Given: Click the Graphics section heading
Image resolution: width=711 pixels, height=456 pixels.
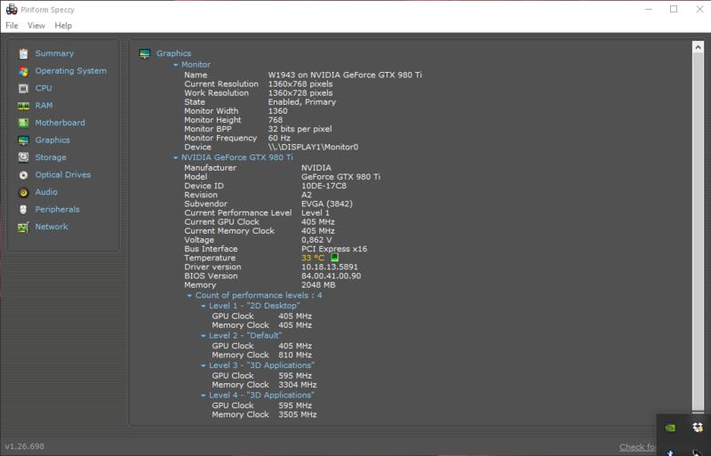Looking at the screenshot, I should (x=173, y=53).
